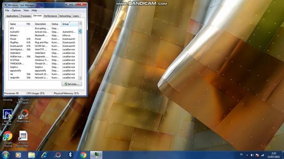Sort by Description column header

point(42,24)
